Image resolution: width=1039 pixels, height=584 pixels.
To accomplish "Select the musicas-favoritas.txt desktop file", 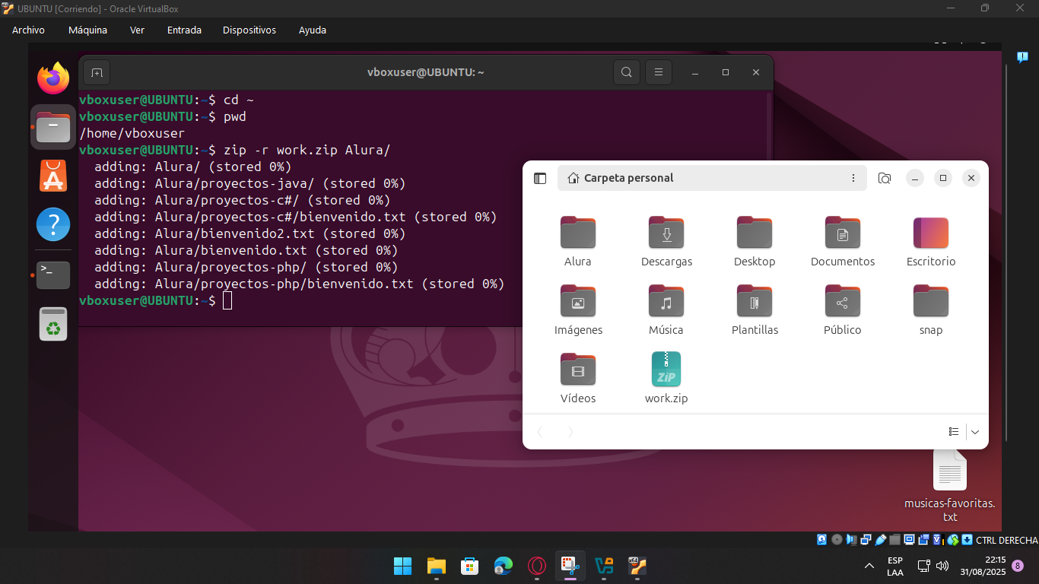I will click(950, 487).
